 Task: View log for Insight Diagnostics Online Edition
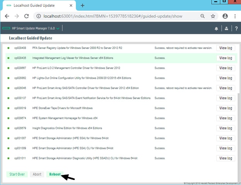(226, 128)
